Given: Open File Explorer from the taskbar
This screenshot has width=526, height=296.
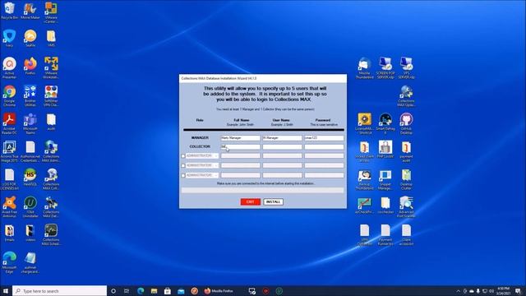Looking at the screenshot, I should 154,291.
